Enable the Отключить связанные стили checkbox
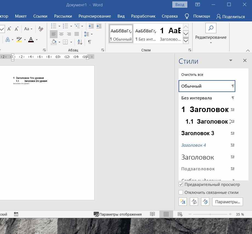This screenshot has width=252, height=234. (x=181, y=193)
